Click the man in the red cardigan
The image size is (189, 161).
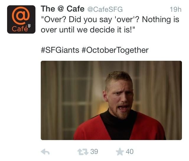click(119, 106)
